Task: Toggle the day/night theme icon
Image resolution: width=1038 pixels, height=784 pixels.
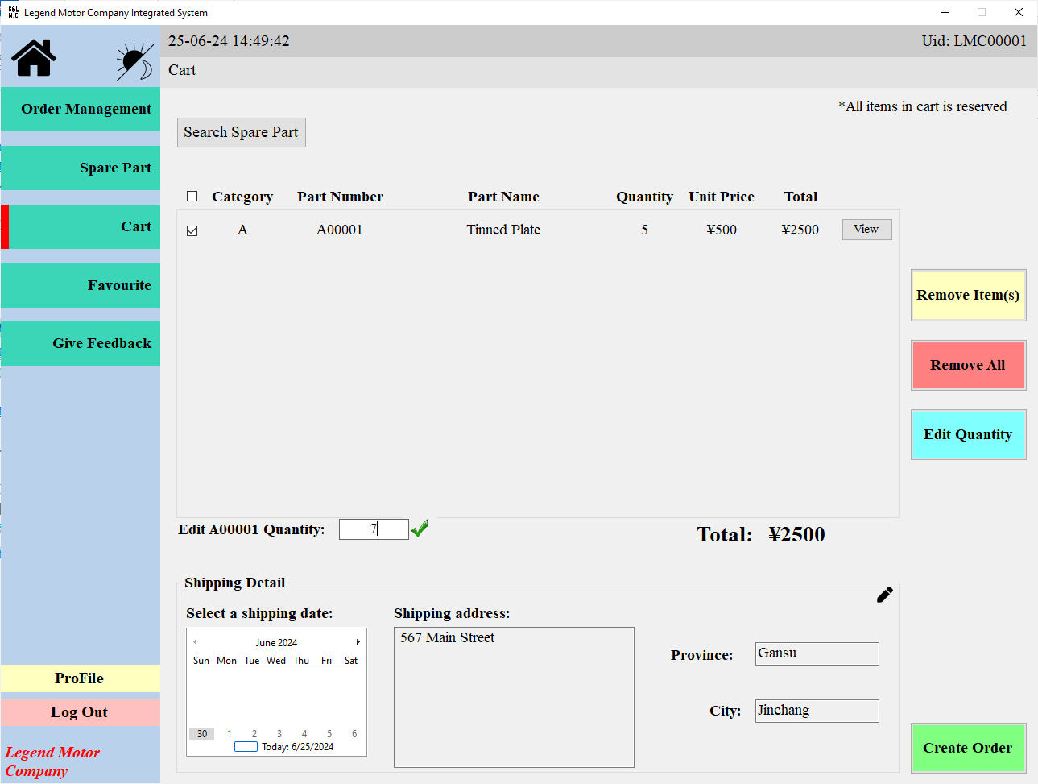Action: 134,62
